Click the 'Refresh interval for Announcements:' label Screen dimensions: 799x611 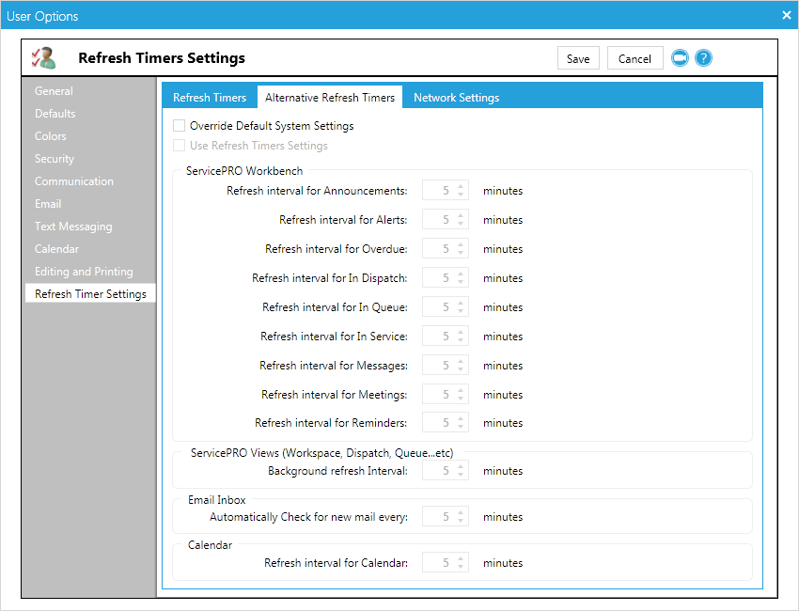coord(317,191)
